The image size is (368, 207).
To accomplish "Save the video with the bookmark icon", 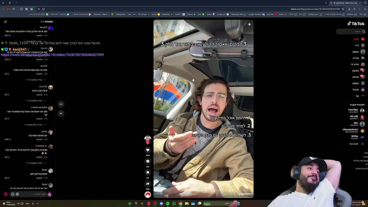I will click(x=148, y=172).
